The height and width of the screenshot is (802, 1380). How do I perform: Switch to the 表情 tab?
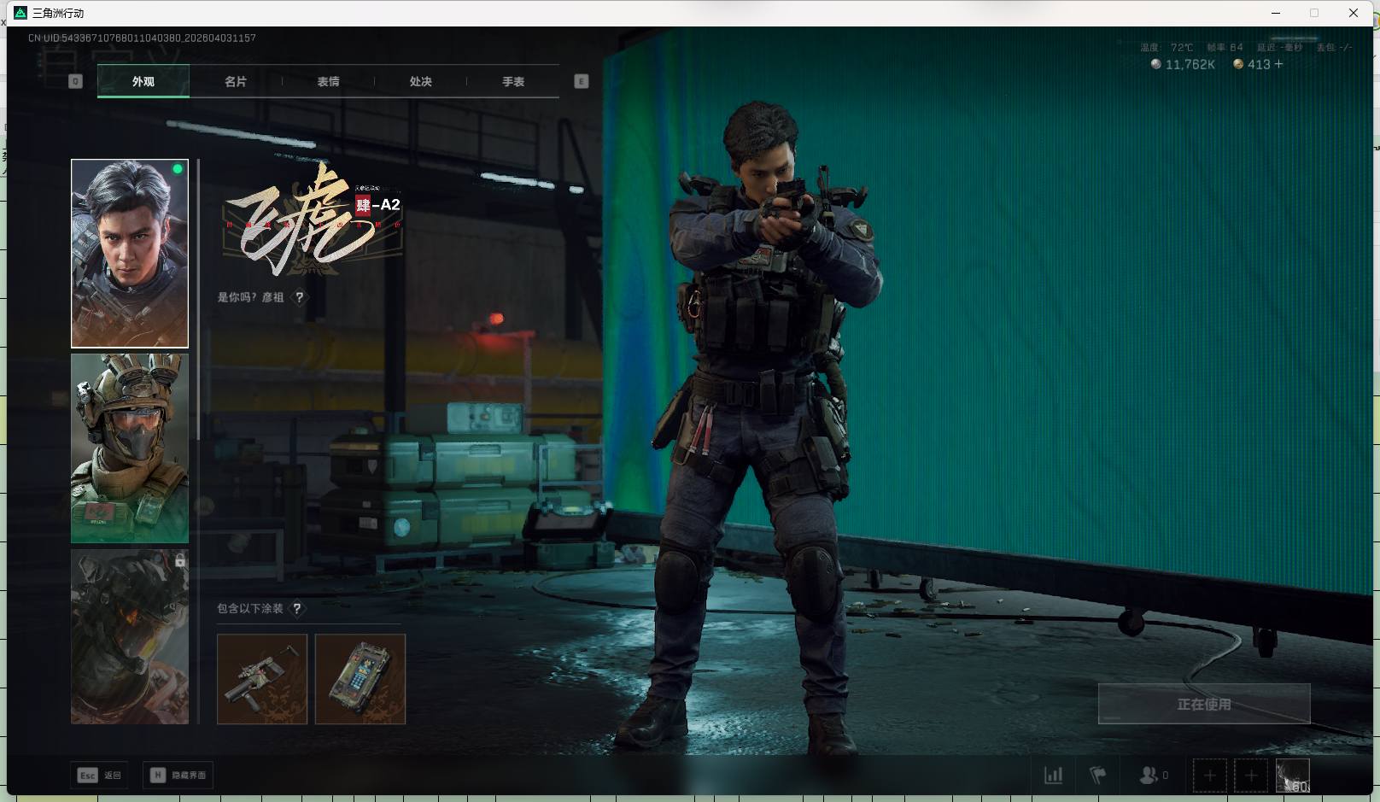point(328,82)
